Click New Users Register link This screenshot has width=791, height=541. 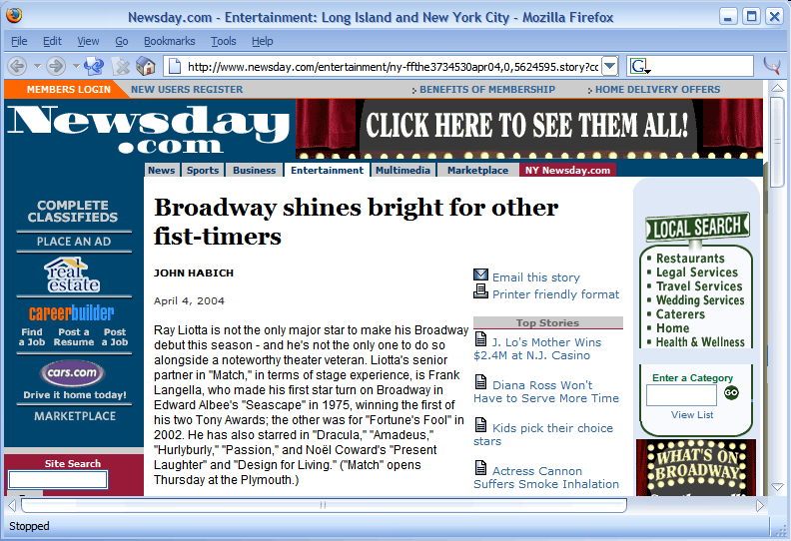pos(187,89)
